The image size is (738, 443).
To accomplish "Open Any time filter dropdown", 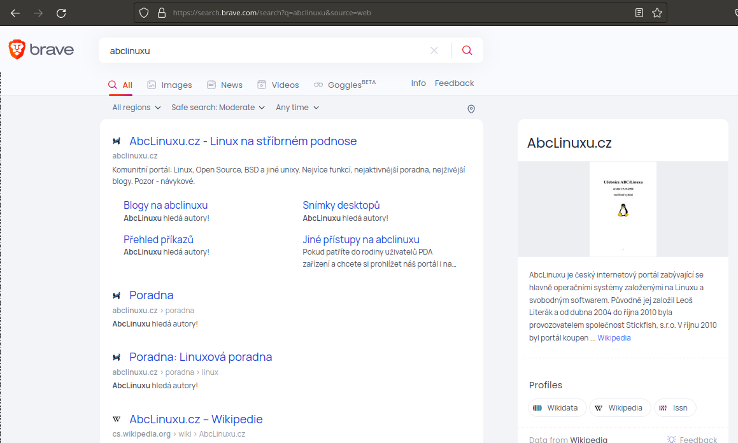I will coord(297,108).
